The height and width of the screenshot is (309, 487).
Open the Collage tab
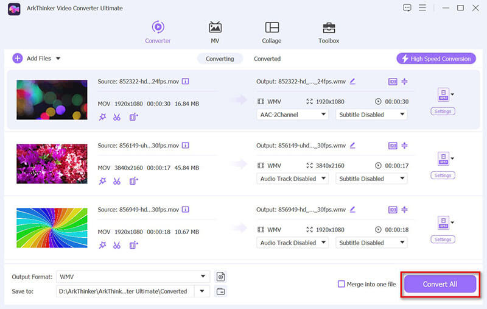point(272,32)
